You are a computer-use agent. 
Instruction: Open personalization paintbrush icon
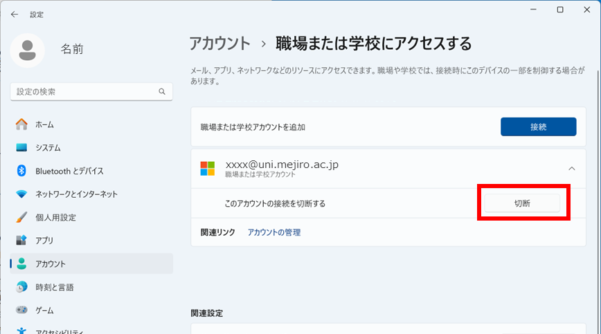21,217
